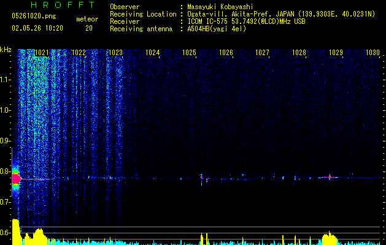Click the 1.1 kHz frequency tick label
This screenshot has width=386, height=245.
[x=5, y=80]
